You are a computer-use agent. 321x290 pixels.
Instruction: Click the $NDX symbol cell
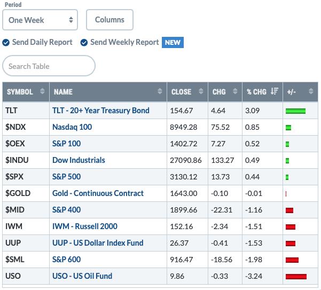pyautogui.click(x=26, y=127)
